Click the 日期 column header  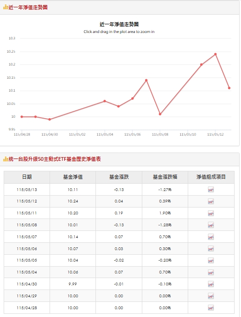(27, 177)
